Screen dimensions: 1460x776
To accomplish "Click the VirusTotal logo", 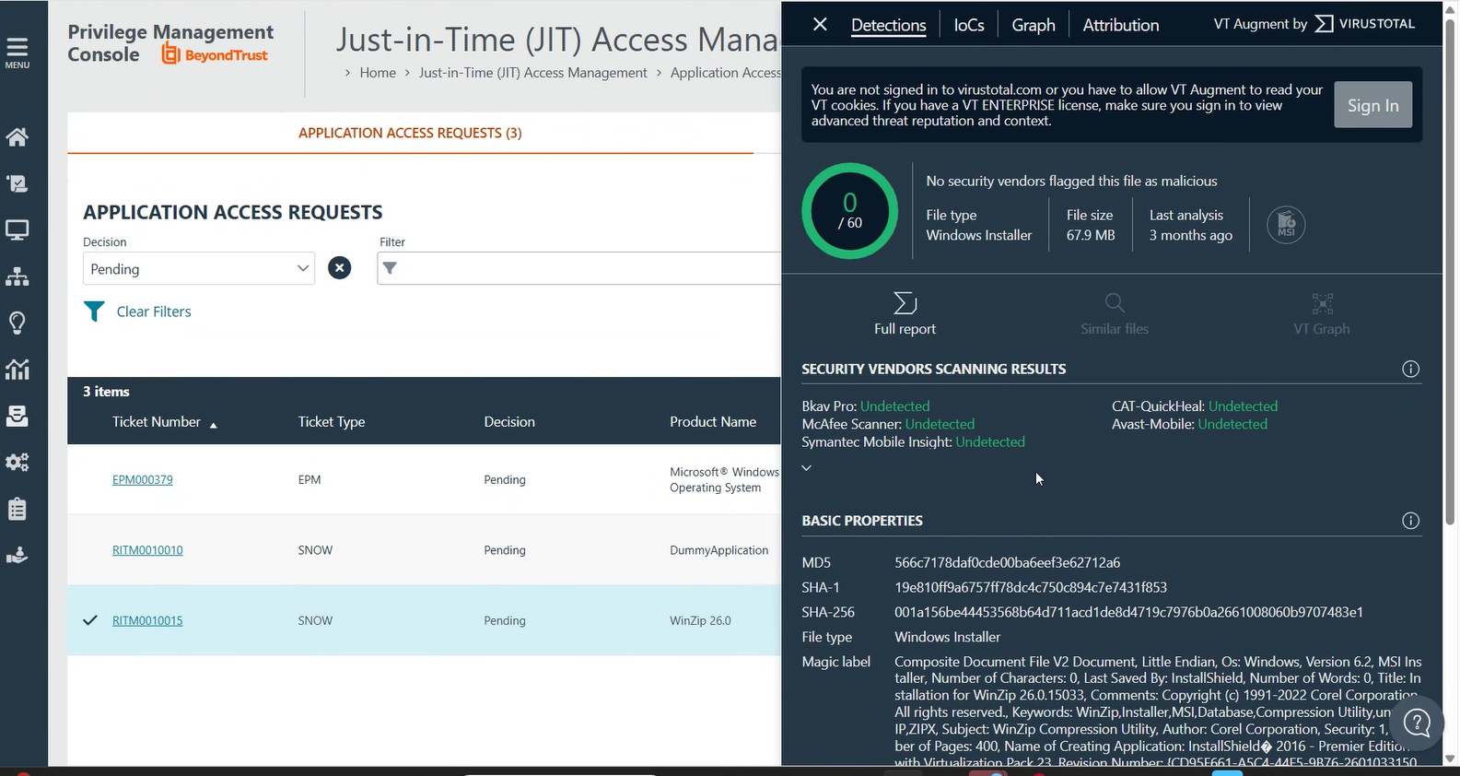I will click(1364, 24).
